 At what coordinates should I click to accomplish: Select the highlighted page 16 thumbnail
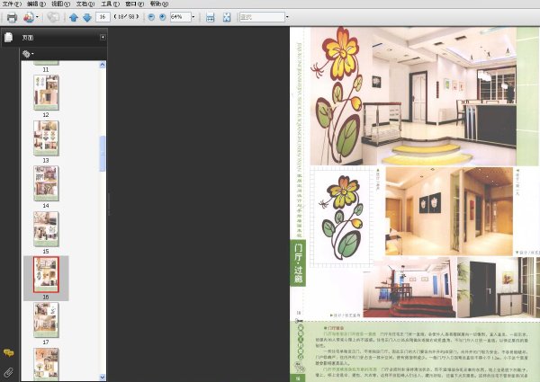[46, 274]
